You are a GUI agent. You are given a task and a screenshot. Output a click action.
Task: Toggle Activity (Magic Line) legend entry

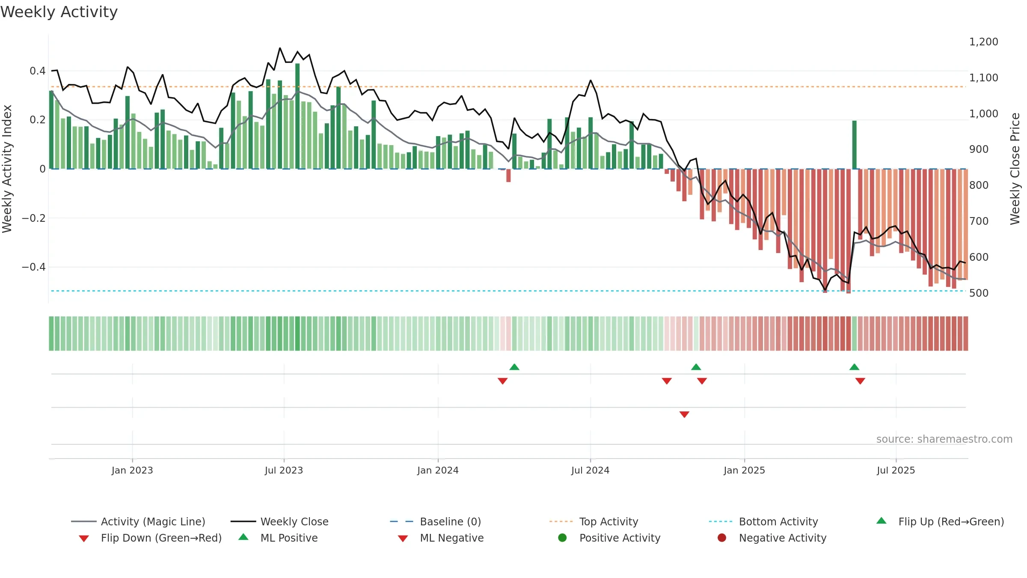point(138,521)
